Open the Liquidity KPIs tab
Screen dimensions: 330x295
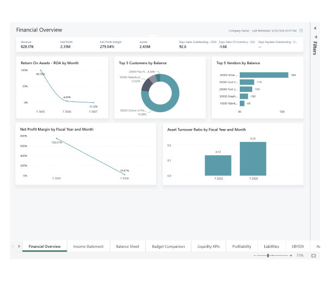[x=209, y=247]
